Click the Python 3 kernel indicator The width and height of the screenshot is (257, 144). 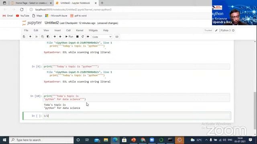click(x=227, y=30)
